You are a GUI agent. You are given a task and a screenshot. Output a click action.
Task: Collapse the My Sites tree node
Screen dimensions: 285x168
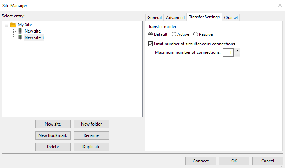coord(7,25)
